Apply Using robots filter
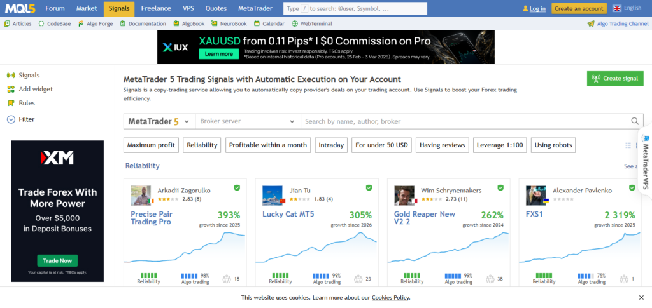 pyautogui.click(x=553, y=145)
